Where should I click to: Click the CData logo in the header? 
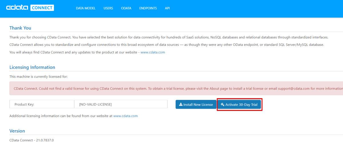[x=17, y=8]
